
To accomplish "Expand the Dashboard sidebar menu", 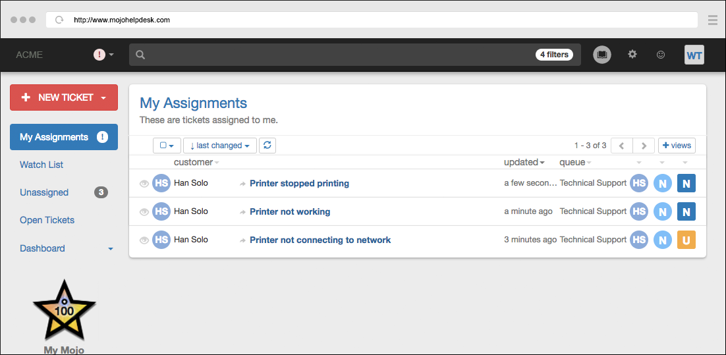I will pos(110,249).
